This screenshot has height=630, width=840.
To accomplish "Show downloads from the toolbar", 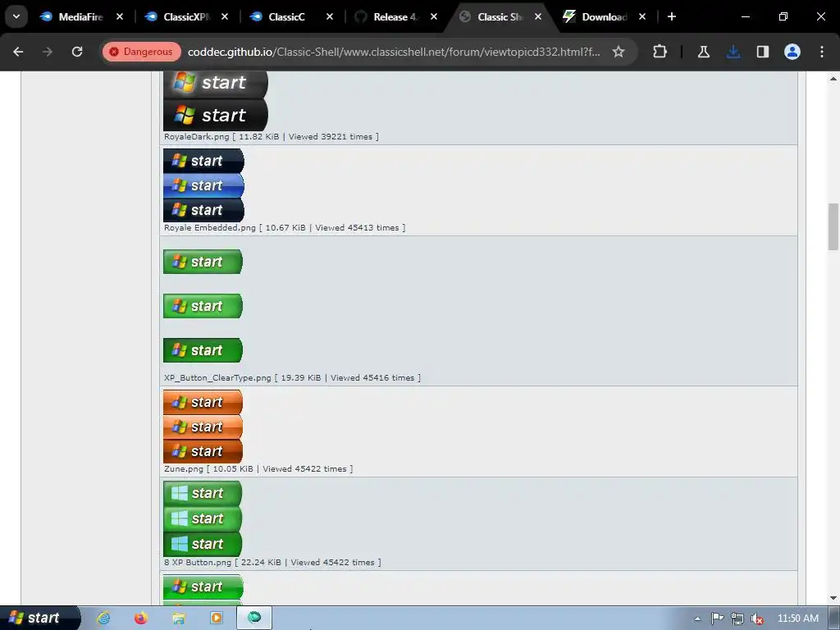I will pyautogui.click(x=733, y=52).
